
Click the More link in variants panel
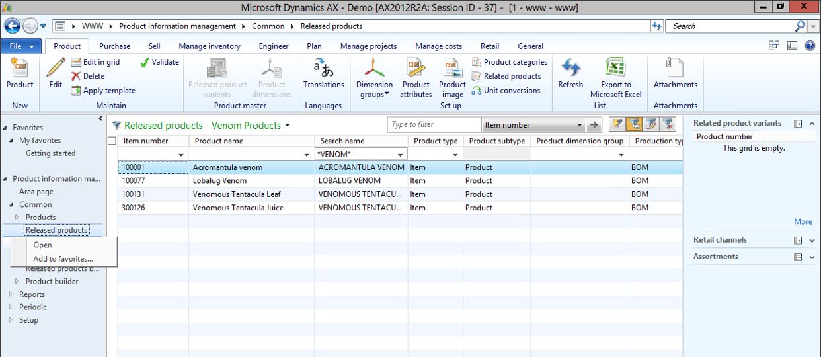(x=802, y=222)
